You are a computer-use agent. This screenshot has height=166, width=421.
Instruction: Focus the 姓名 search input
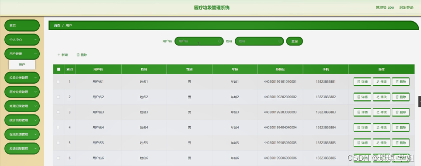pos(259,41)
